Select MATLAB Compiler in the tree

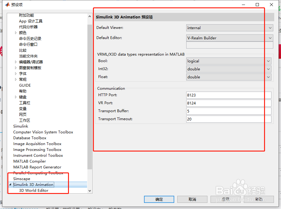(x=30, y=161)
